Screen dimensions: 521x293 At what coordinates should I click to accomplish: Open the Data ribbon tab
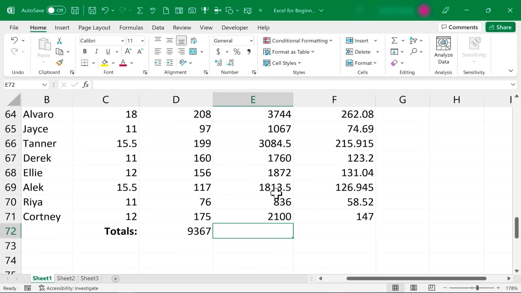[158, 28]
